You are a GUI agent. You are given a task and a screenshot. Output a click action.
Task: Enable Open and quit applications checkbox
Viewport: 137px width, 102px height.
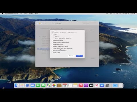coord(52,42)
